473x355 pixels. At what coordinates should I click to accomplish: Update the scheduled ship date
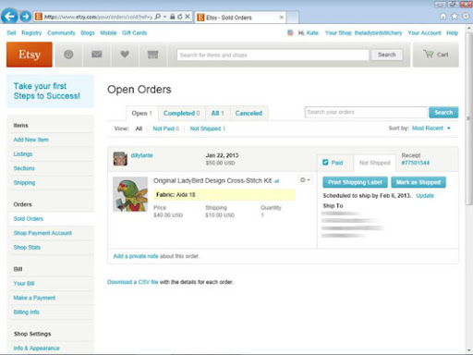[425, 196]
